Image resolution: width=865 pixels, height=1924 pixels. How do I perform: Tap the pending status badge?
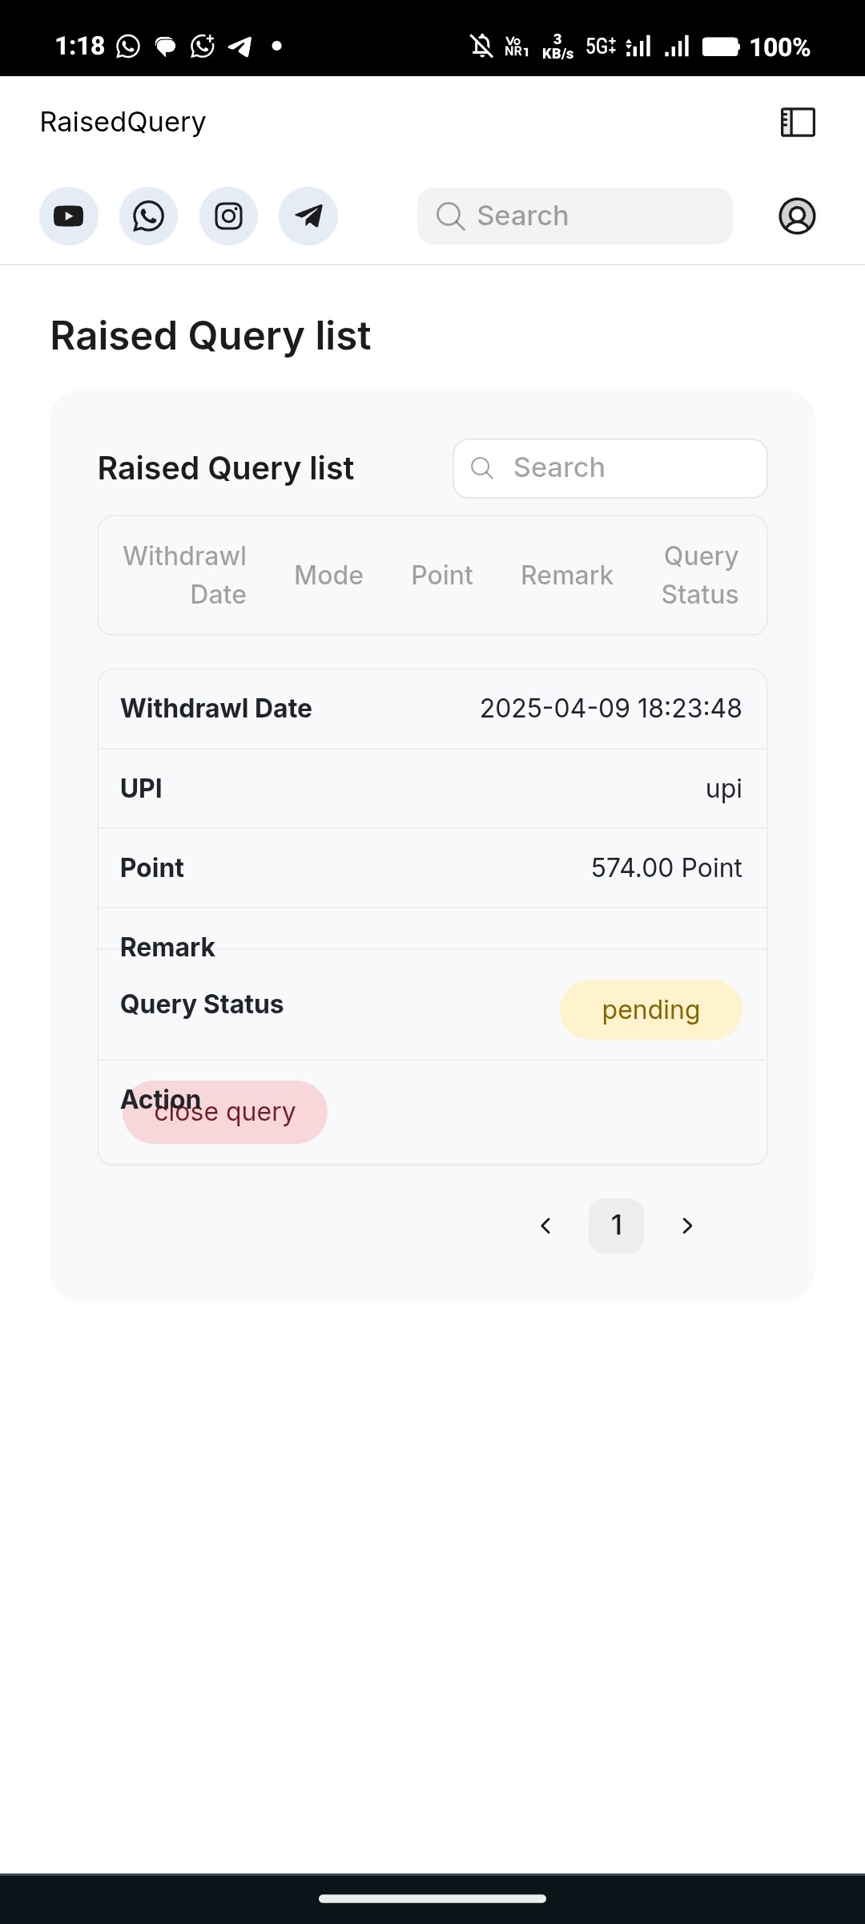651,1010
